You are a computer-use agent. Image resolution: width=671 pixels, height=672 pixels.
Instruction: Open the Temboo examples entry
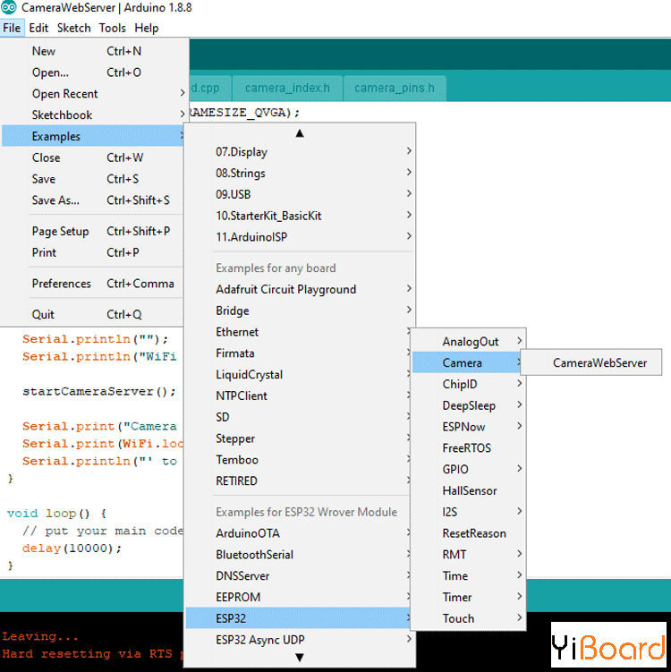coord(298,459)
